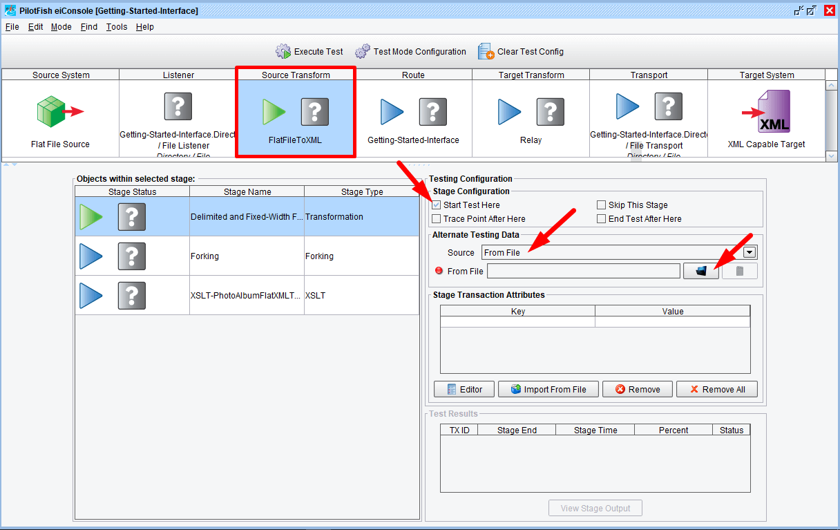Click the From File source combo box
The image size is (840, 530).
[619, 252]
